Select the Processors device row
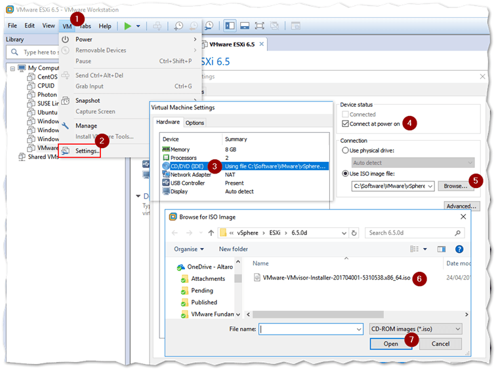 pos(245,158)
